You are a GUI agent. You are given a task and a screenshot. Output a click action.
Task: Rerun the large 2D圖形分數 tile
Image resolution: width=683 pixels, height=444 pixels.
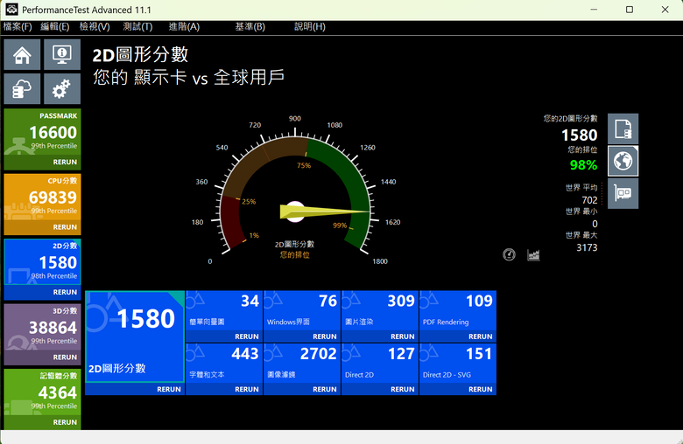pyautogui.click(x=169, y=389)
